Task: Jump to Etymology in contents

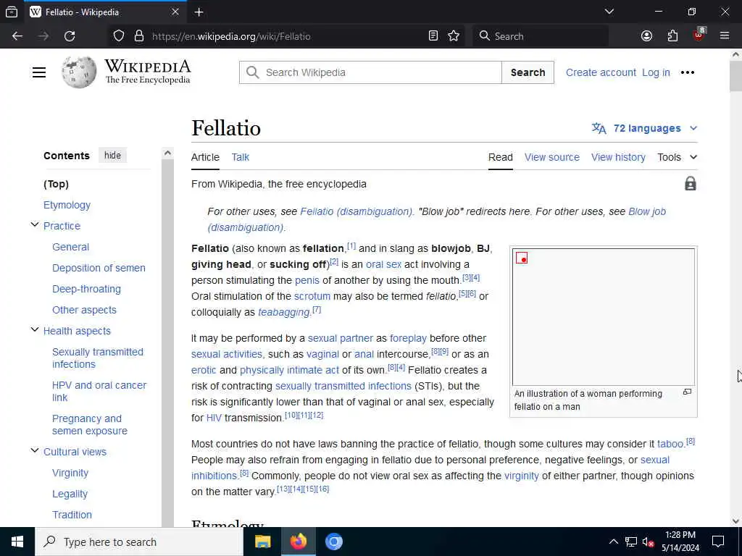Action: [67, 205]
